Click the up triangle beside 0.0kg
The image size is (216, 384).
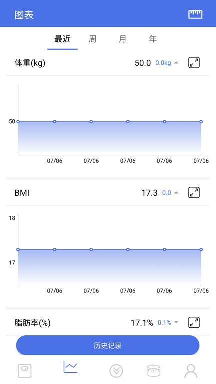[176, 63]
